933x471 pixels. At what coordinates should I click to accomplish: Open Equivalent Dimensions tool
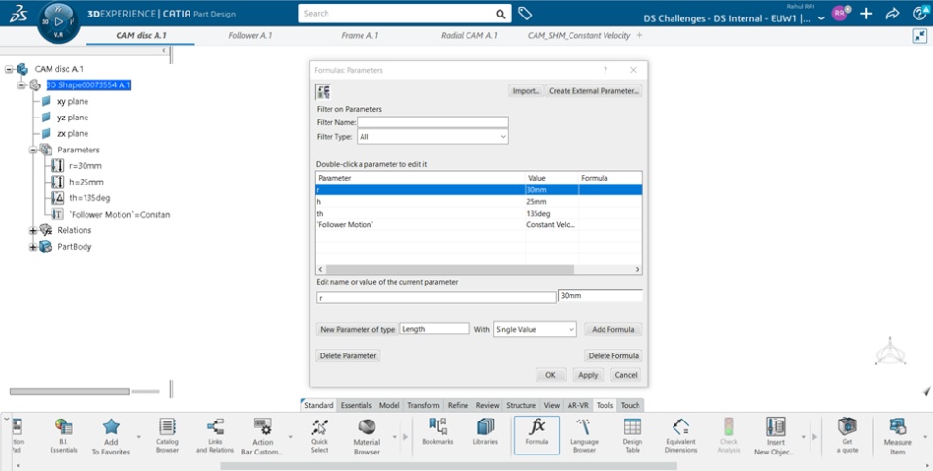point(680,436)
